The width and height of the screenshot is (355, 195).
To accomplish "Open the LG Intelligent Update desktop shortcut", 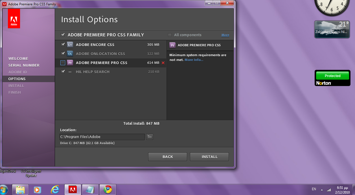I will coord(31,173).
